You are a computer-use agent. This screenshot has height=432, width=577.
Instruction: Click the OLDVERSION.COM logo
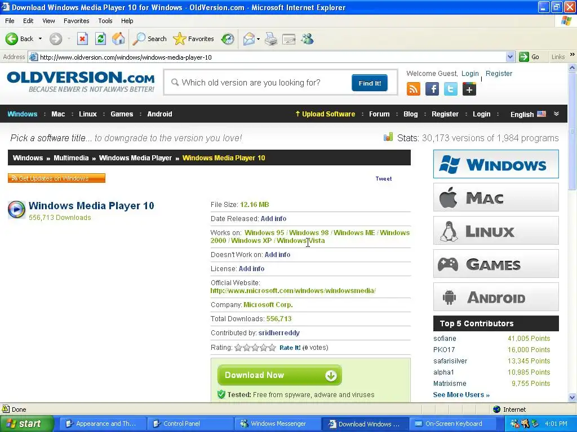pos(81,82)
